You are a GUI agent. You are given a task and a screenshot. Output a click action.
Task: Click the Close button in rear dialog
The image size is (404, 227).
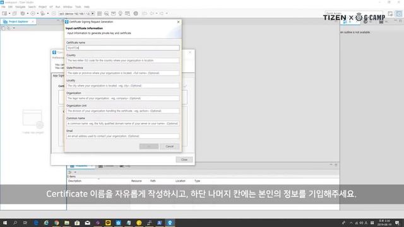pyautogui.click(x=184, y=160)
